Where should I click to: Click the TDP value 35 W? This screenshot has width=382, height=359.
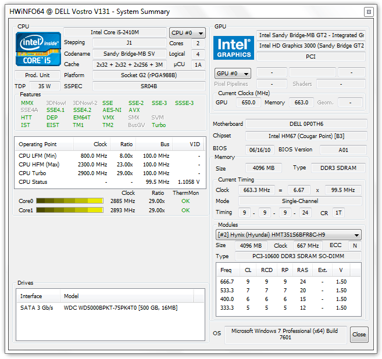44,86
